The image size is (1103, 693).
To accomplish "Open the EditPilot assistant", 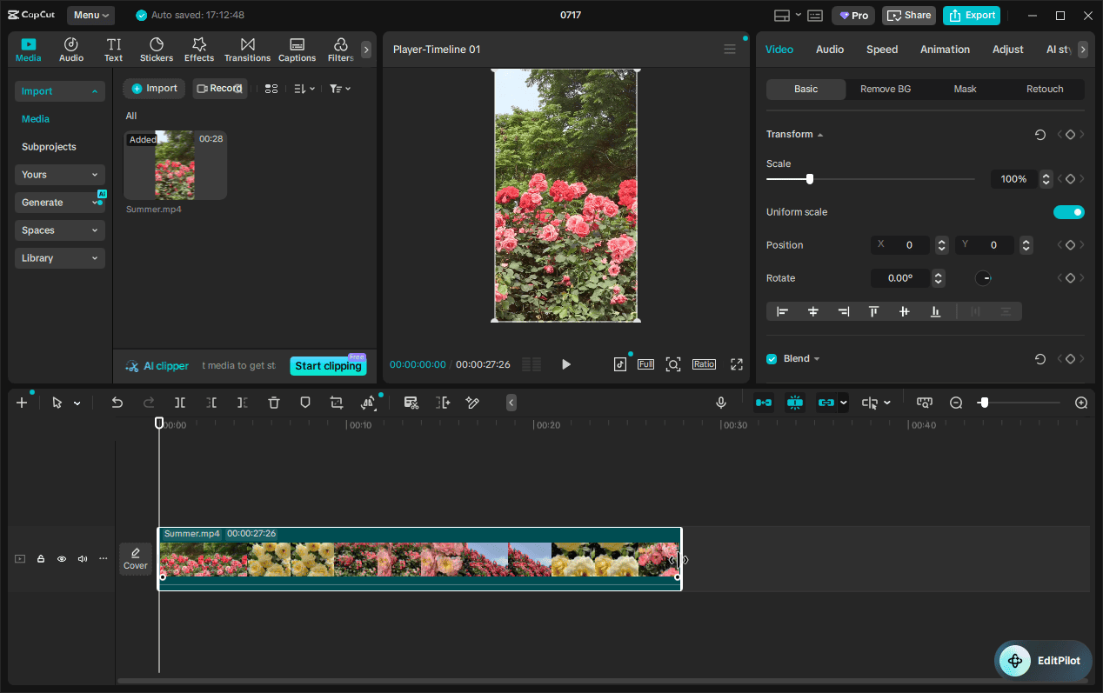I will point(1043,661).
